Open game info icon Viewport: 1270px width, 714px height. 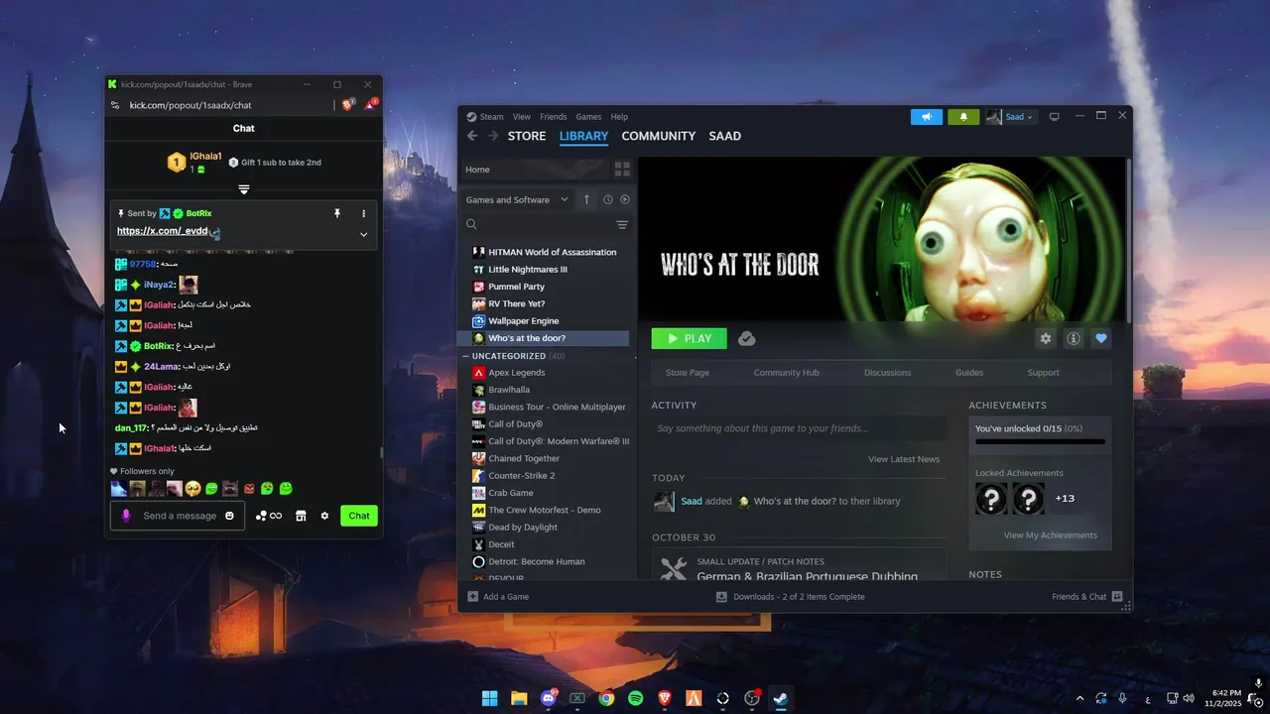click(1074, 339)
